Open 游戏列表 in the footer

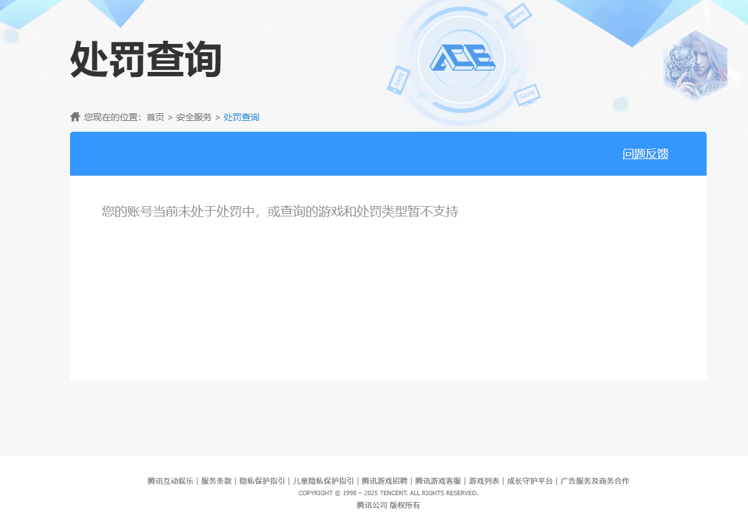[x=484, y=481]
